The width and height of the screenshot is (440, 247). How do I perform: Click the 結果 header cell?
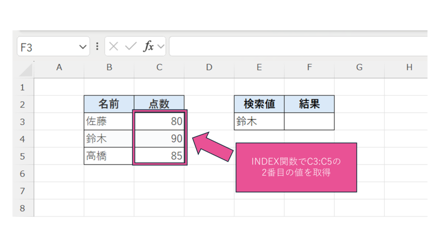pos(309,104)
